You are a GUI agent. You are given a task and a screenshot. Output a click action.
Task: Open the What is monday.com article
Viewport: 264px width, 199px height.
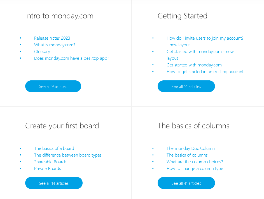pyautogui.click(x=55, y=45)
